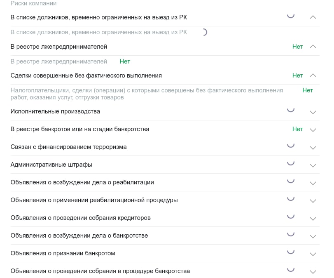Click 'В реестре банкротов или на стадии банкротства' title
Viewport: 334px width, 278px height.
click(80, 129)
